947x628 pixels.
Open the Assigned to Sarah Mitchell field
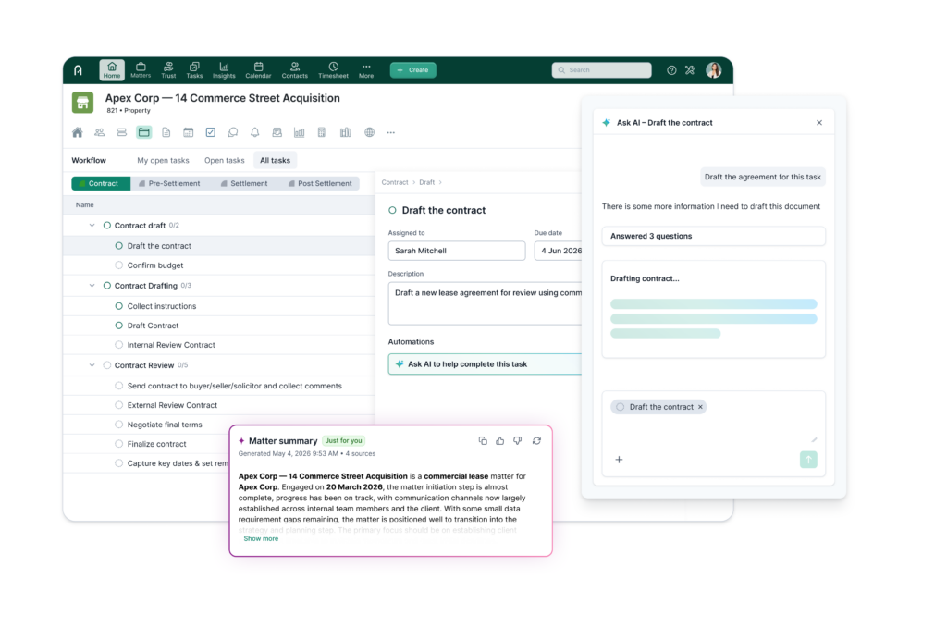[457, 251]
